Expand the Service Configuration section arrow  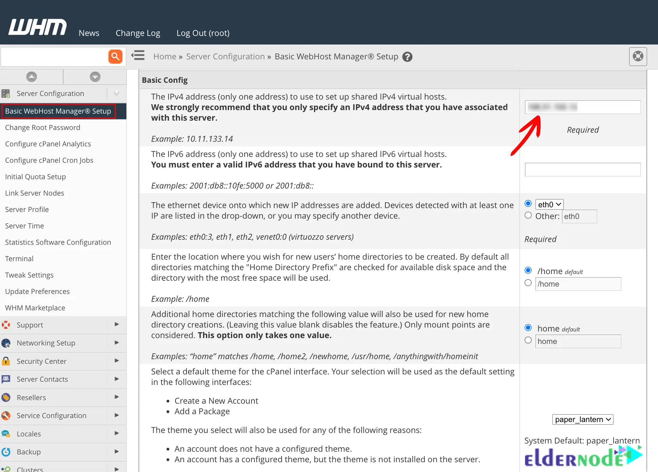click(x=117, y=415)
